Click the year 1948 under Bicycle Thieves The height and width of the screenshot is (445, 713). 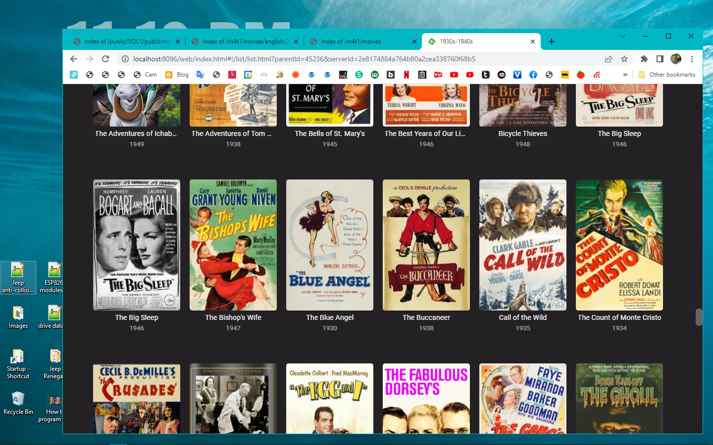(x=523, y=144)
